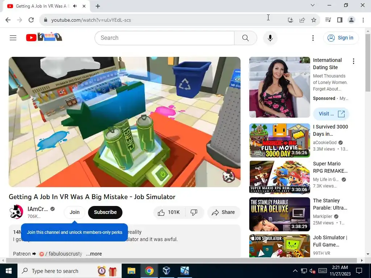This screenshot has width=371, height=278.
Task: Click 'aCookieGod' channel name
Action: [x=325, y=143]
